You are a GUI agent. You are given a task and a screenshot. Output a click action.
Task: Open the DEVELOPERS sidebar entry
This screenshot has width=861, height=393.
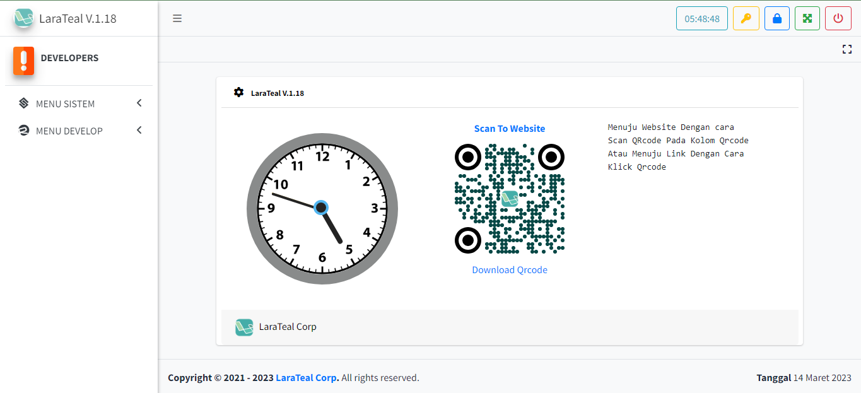tap(69, 57)
